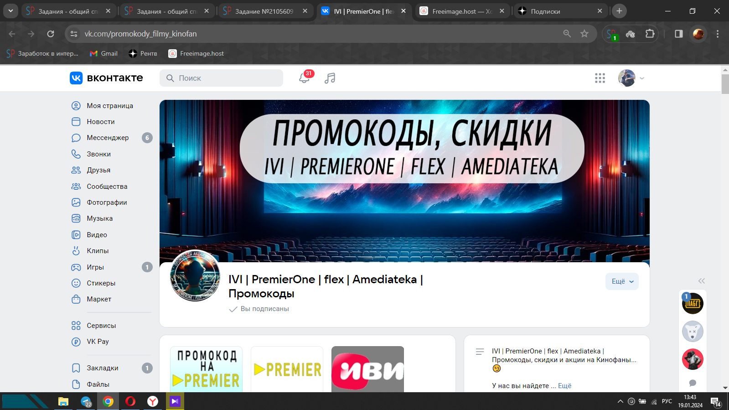The image size is (729, 410).
Task: Collapse the right chat sidebar arrows
Action: [702, 281]
